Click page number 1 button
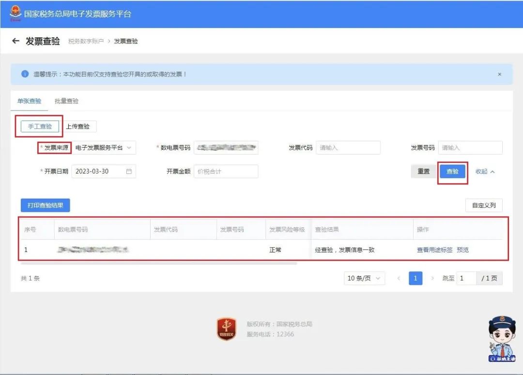Screen dimensions: 523x375 [415, 278]
